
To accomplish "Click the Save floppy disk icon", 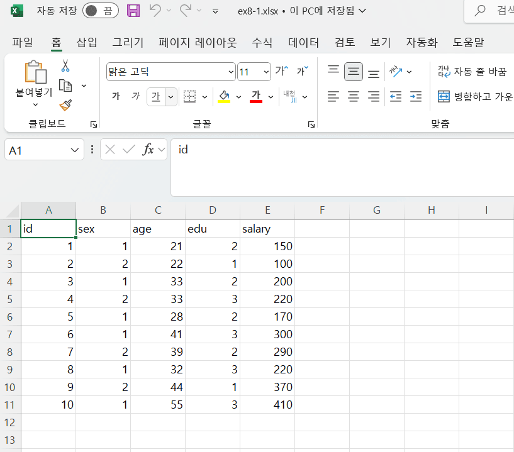I will click(x=133, y=11).
